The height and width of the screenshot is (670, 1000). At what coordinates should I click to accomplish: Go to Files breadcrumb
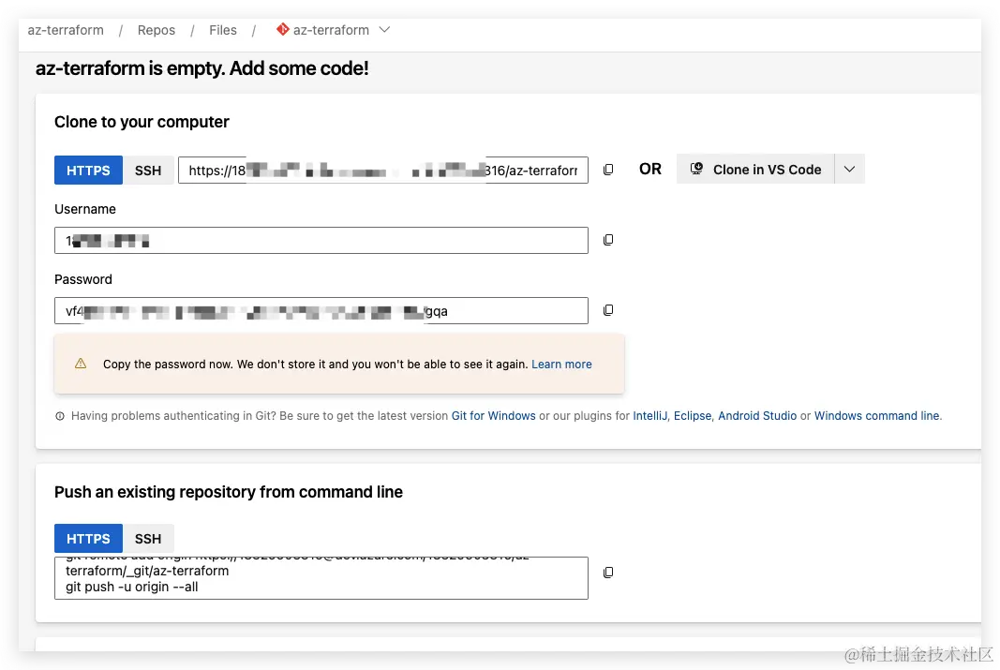pyautogui.click(x=222, y=30)
